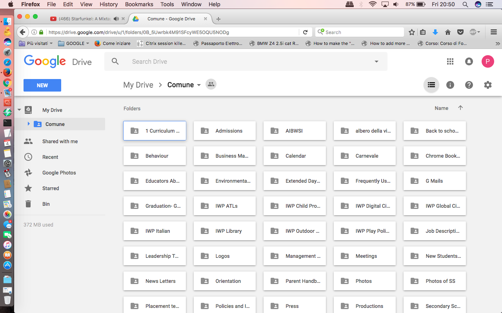
Task: Select the Behaviour folder
Action: point(155,156)
